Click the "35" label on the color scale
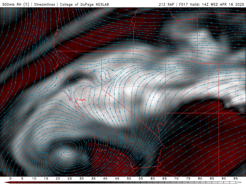The image size is (246, 184). click(93, 178)
